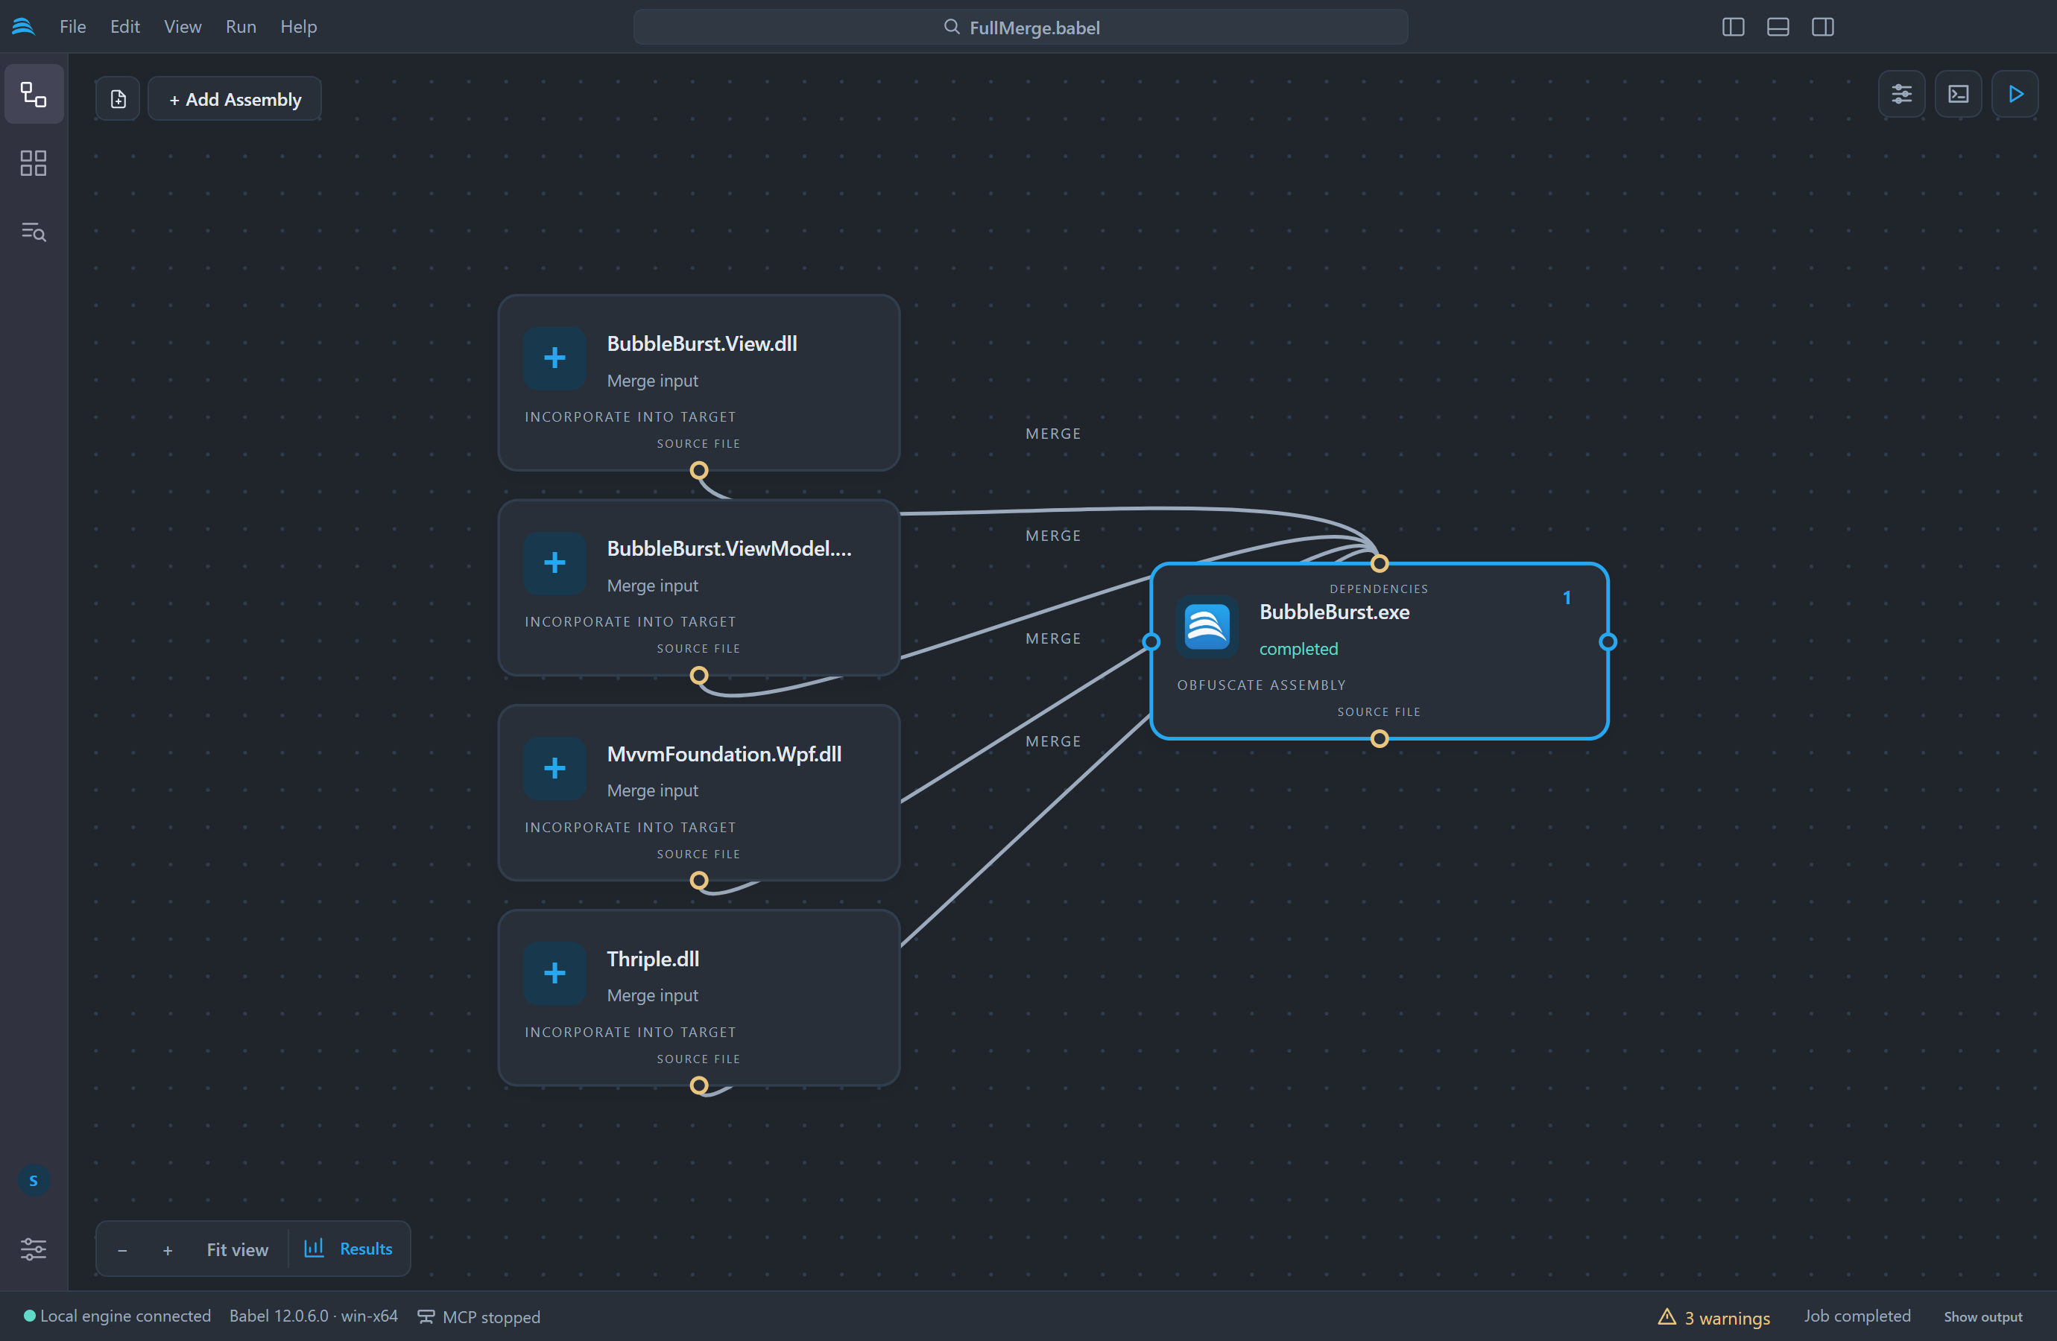The height and width of the screenshot is (1341, 2057).
Task: Click the Babel app logo
Action: (23, 27)
